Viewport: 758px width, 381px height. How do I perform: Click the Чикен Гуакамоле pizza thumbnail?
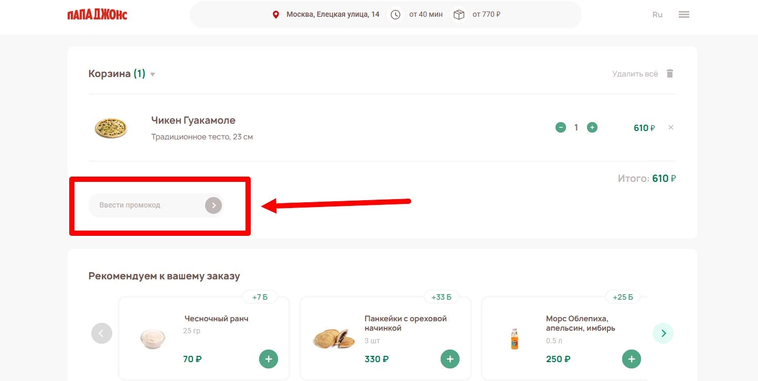(x=111, y=127)
